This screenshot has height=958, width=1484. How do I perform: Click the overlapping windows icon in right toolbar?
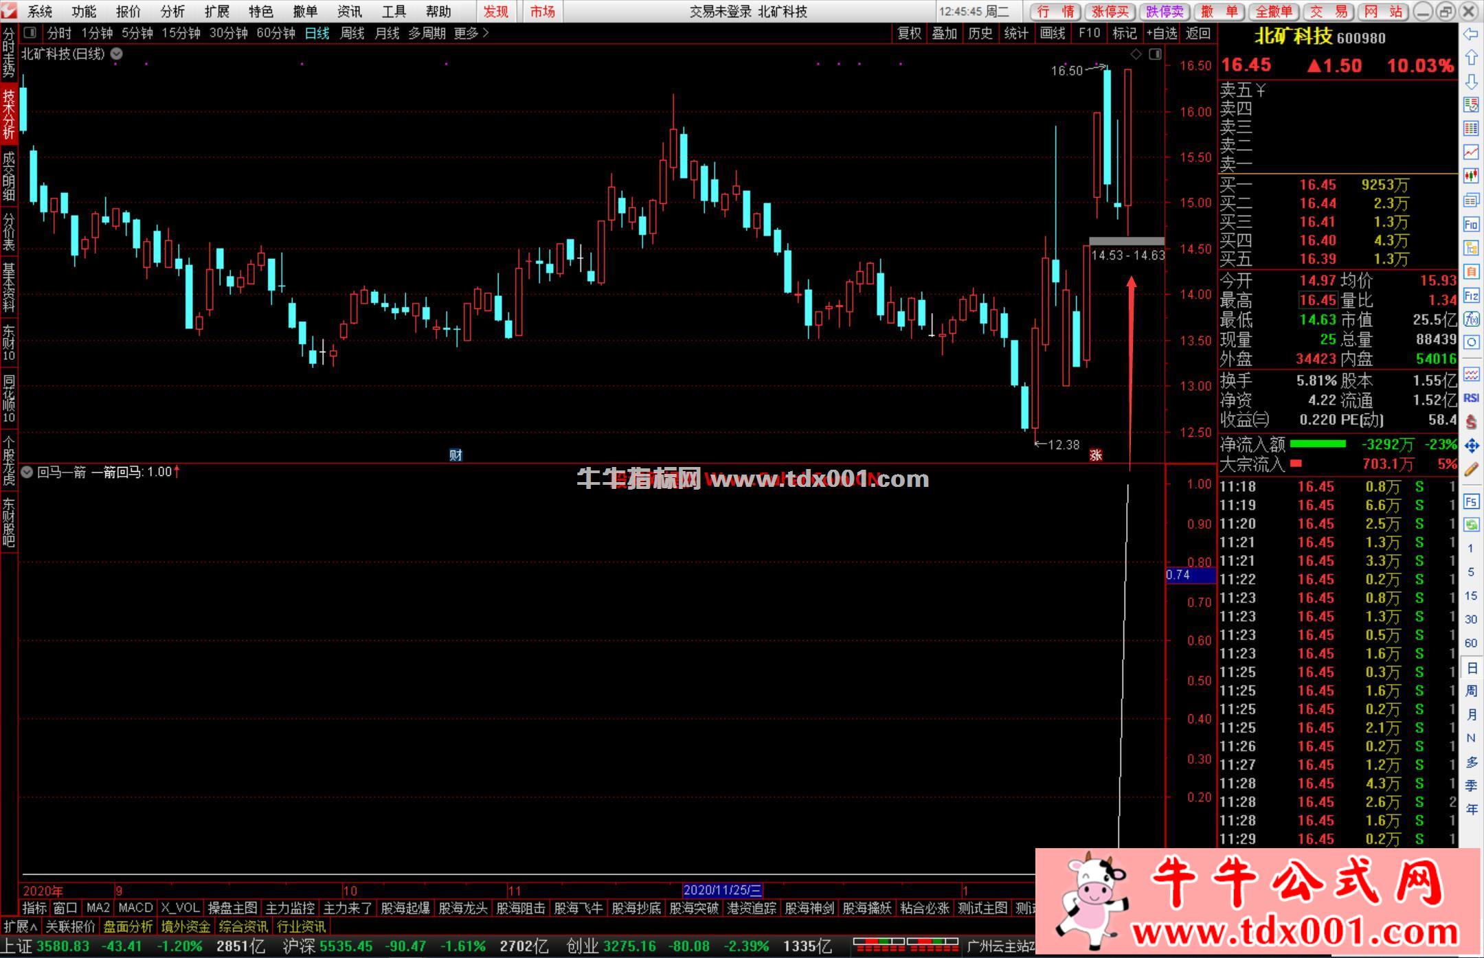pyautogui.click(x=1471, y=201)
